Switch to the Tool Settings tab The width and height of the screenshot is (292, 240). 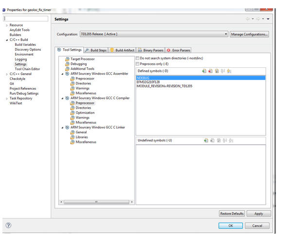tap(70, 50)
